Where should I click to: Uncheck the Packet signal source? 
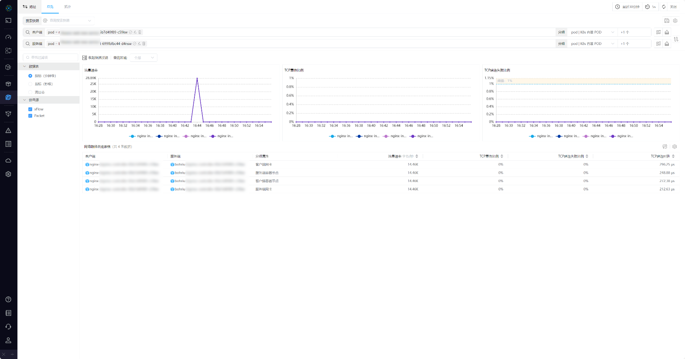pyautogui.click(x=30, y=116)
